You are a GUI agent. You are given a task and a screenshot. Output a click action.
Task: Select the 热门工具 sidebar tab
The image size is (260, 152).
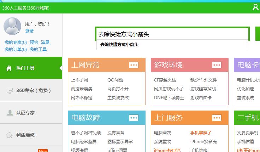coord(31,68)
